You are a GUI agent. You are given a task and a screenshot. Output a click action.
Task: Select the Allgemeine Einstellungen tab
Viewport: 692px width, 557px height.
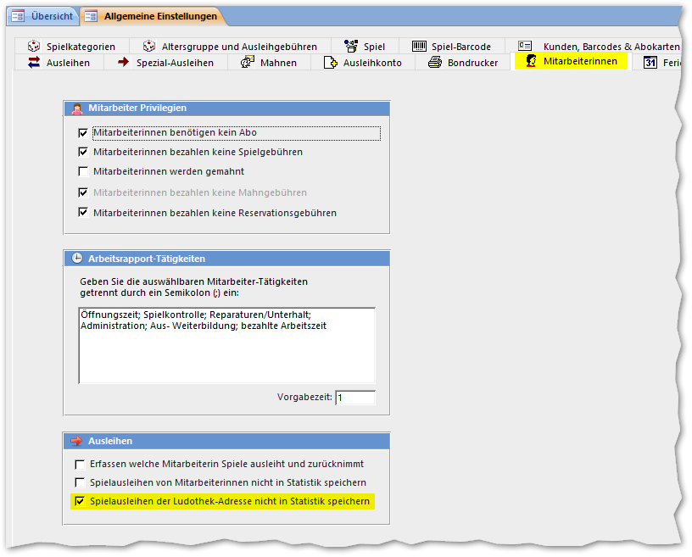pos(153,16)
